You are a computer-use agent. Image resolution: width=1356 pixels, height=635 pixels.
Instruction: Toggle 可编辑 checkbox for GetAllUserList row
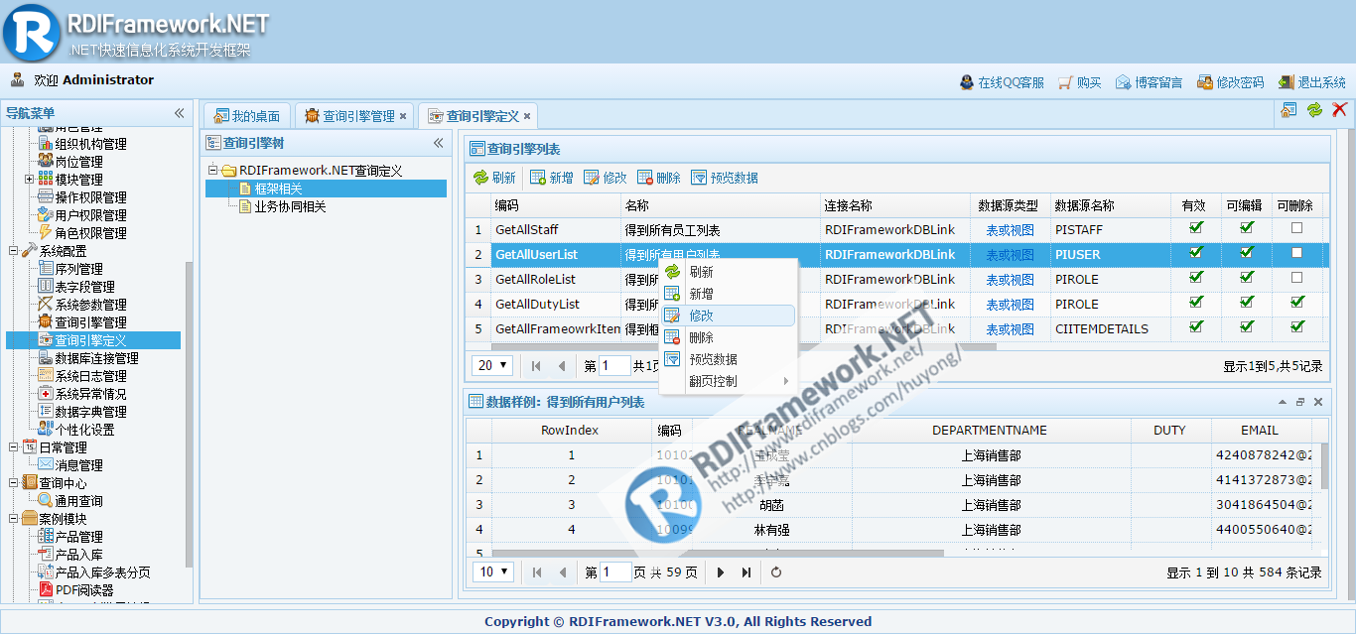1247,253
